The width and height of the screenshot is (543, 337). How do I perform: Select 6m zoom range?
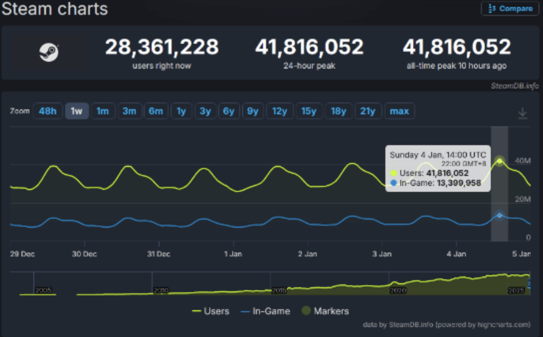(x=156, y=111)
